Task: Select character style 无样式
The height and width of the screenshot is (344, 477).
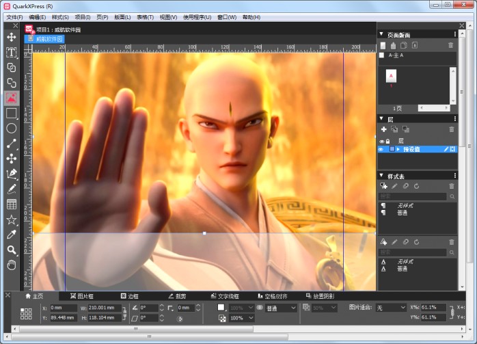Action: (x=405, y=261)
